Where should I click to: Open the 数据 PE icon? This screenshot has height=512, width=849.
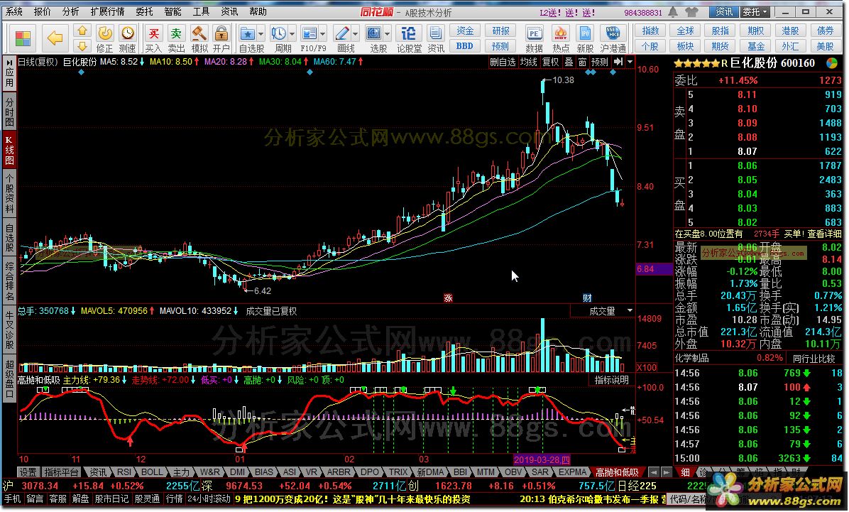[534, 34]
